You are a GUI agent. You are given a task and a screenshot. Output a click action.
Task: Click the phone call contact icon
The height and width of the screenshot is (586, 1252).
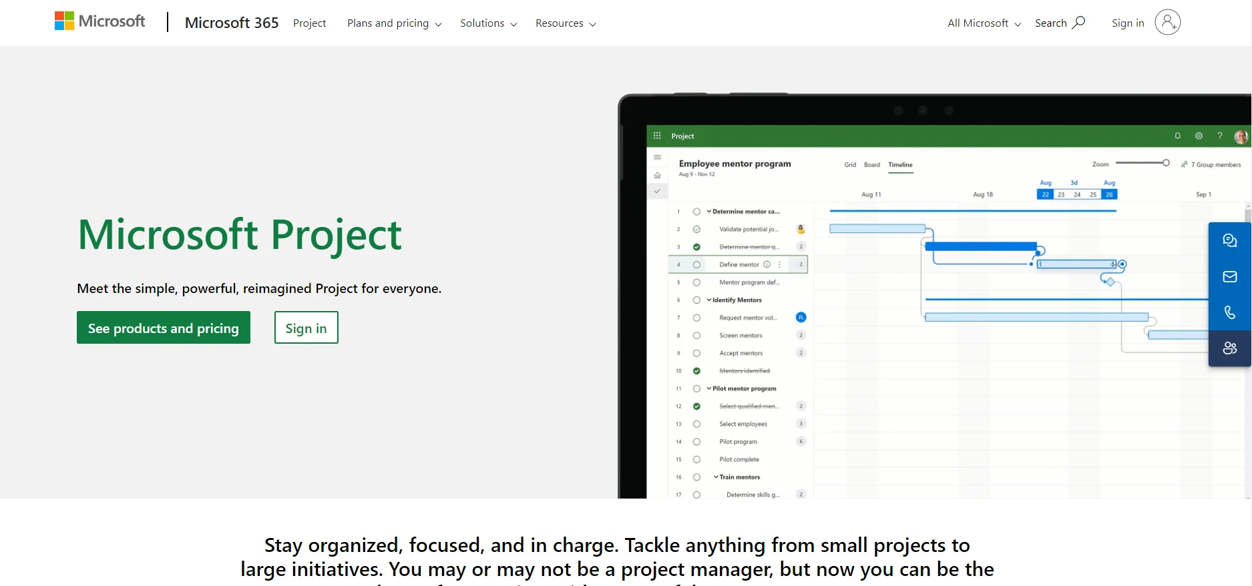(1229, 312)
